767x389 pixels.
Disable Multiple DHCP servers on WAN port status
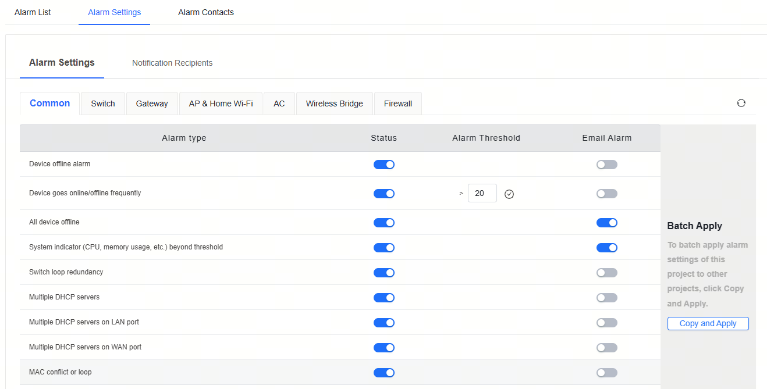pos(383,348)
